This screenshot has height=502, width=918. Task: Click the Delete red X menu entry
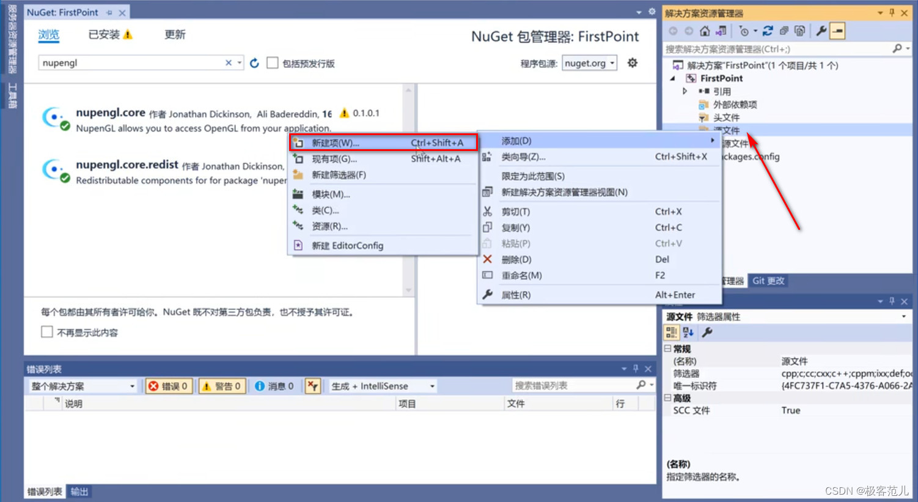pyautogui.click(x=599, y=259)
